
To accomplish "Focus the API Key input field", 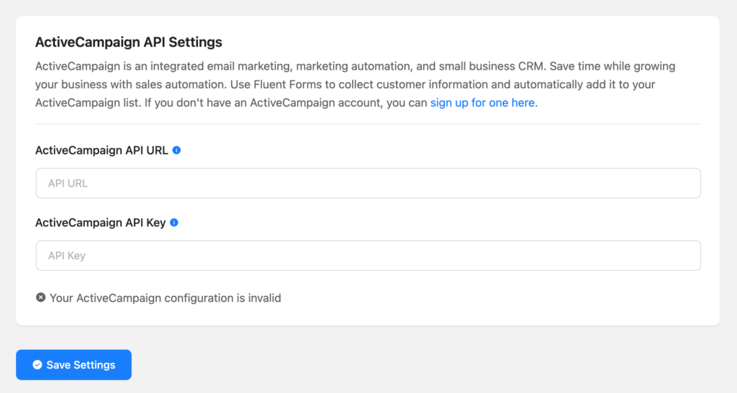I will [368, 256].
